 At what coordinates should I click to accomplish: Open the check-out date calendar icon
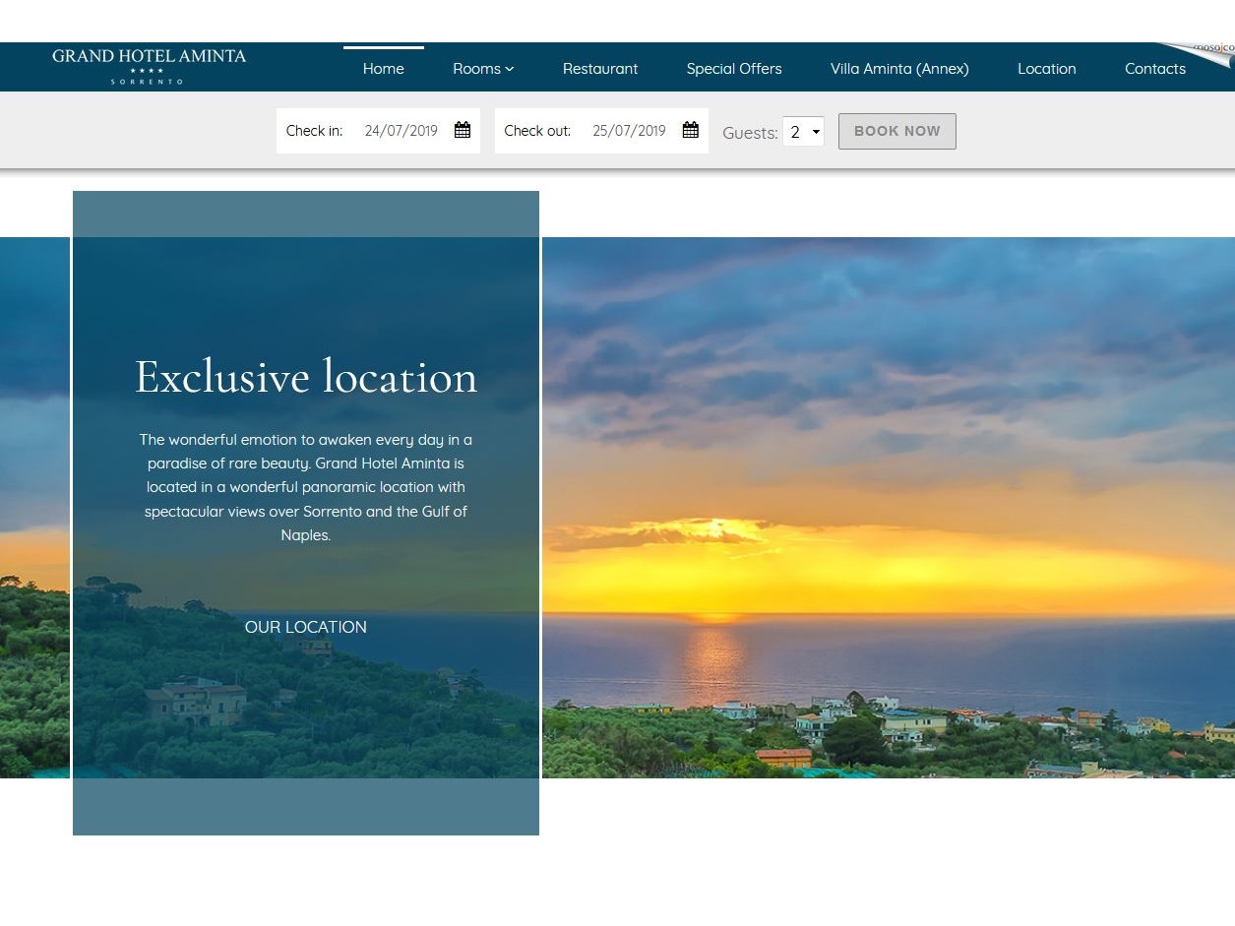click(x=690, y=129)
